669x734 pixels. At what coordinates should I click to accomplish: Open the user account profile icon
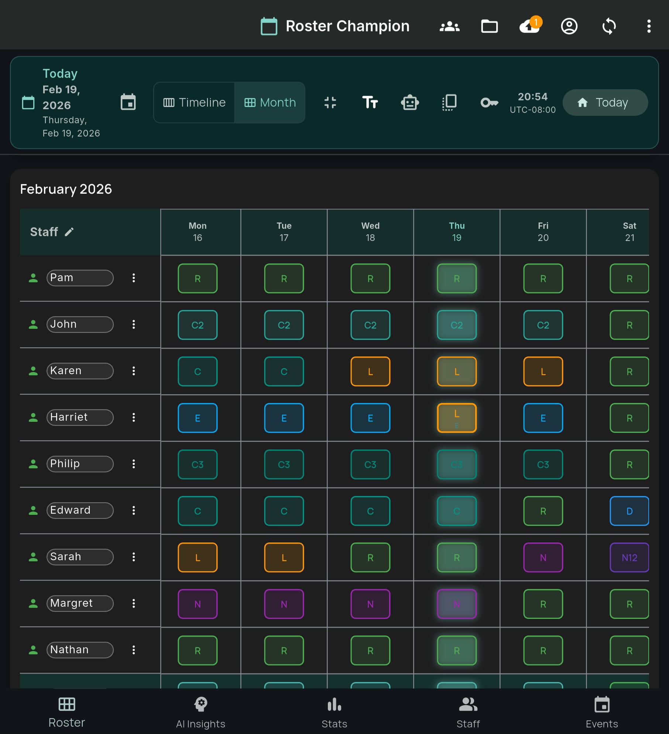point(569,26)
